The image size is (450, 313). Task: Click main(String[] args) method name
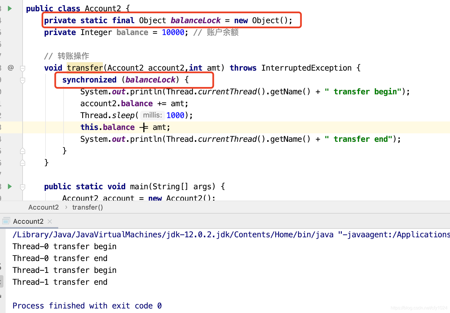[173, 186]
